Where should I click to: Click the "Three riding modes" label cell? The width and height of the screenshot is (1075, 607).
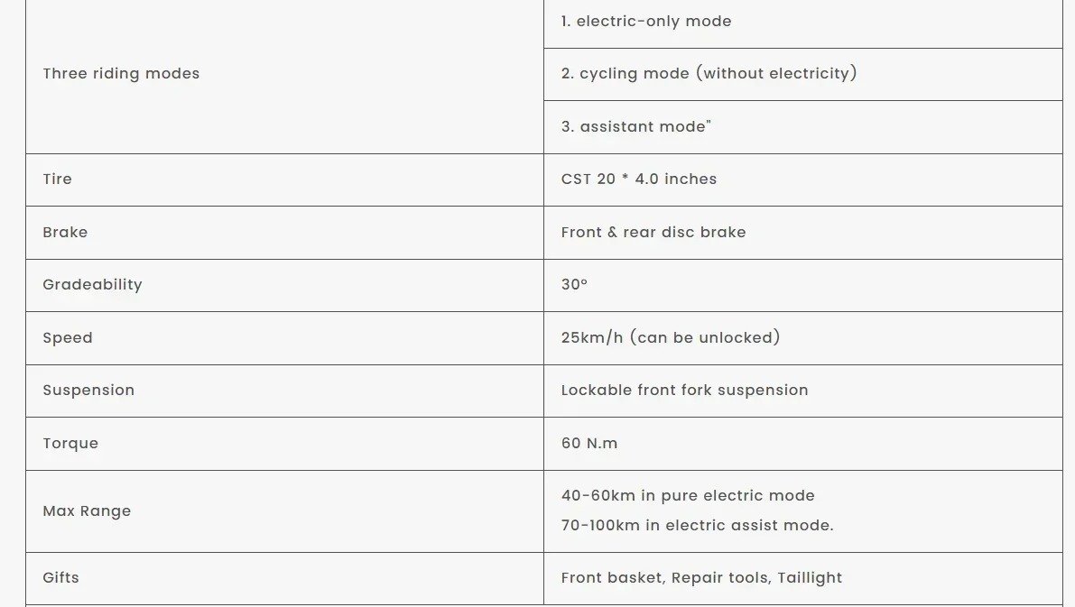pos(121,74)
